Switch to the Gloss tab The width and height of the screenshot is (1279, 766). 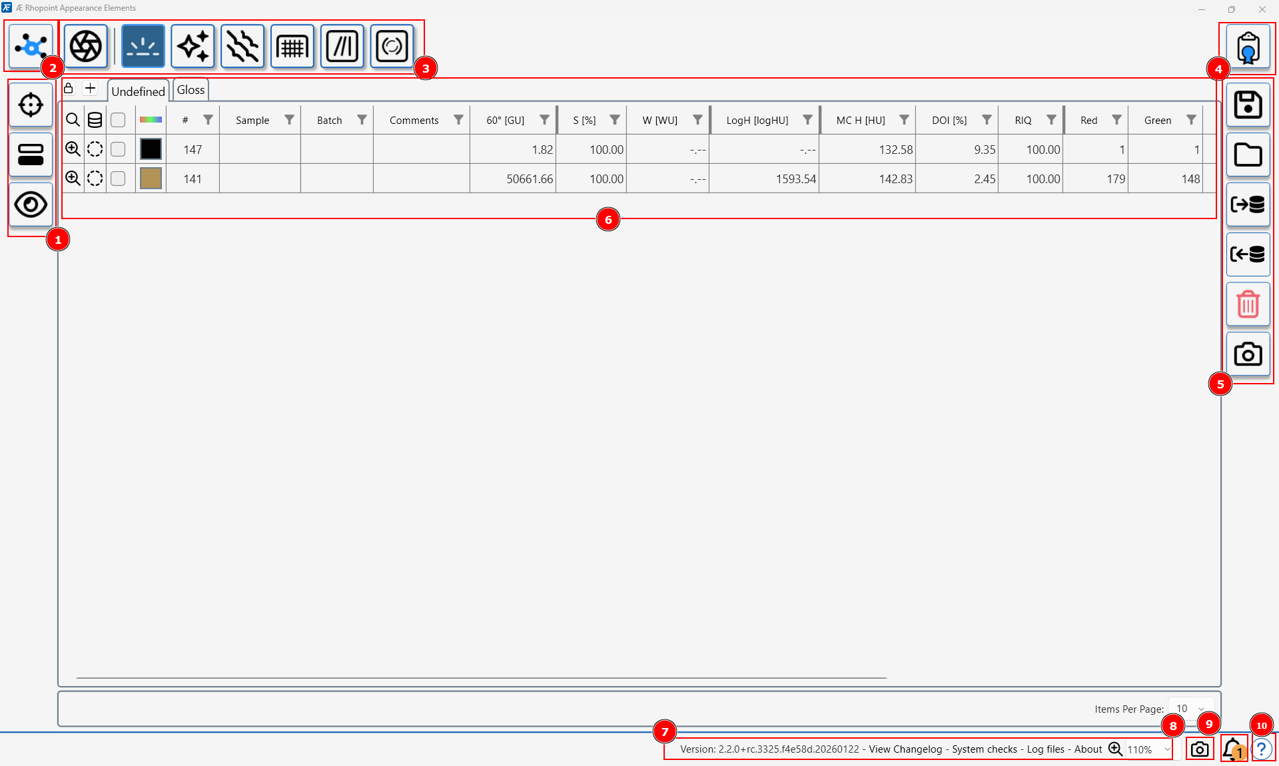point(191,90)
